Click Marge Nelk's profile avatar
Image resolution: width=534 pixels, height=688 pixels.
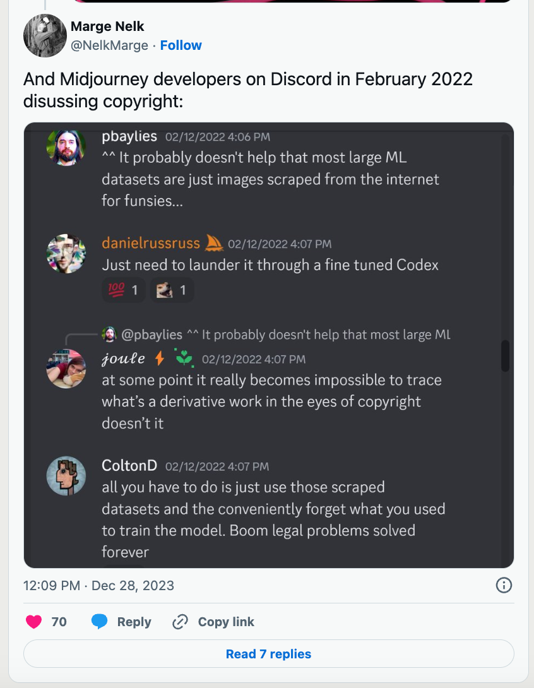[45, 35]
